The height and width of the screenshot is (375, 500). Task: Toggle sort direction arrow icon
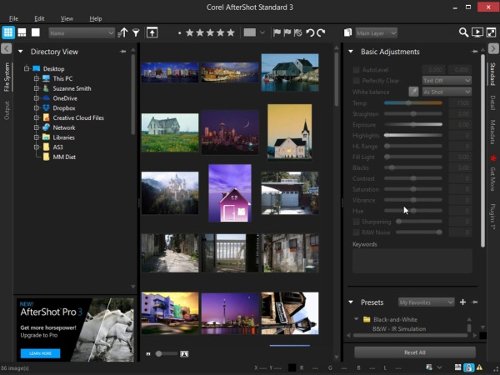122,32
